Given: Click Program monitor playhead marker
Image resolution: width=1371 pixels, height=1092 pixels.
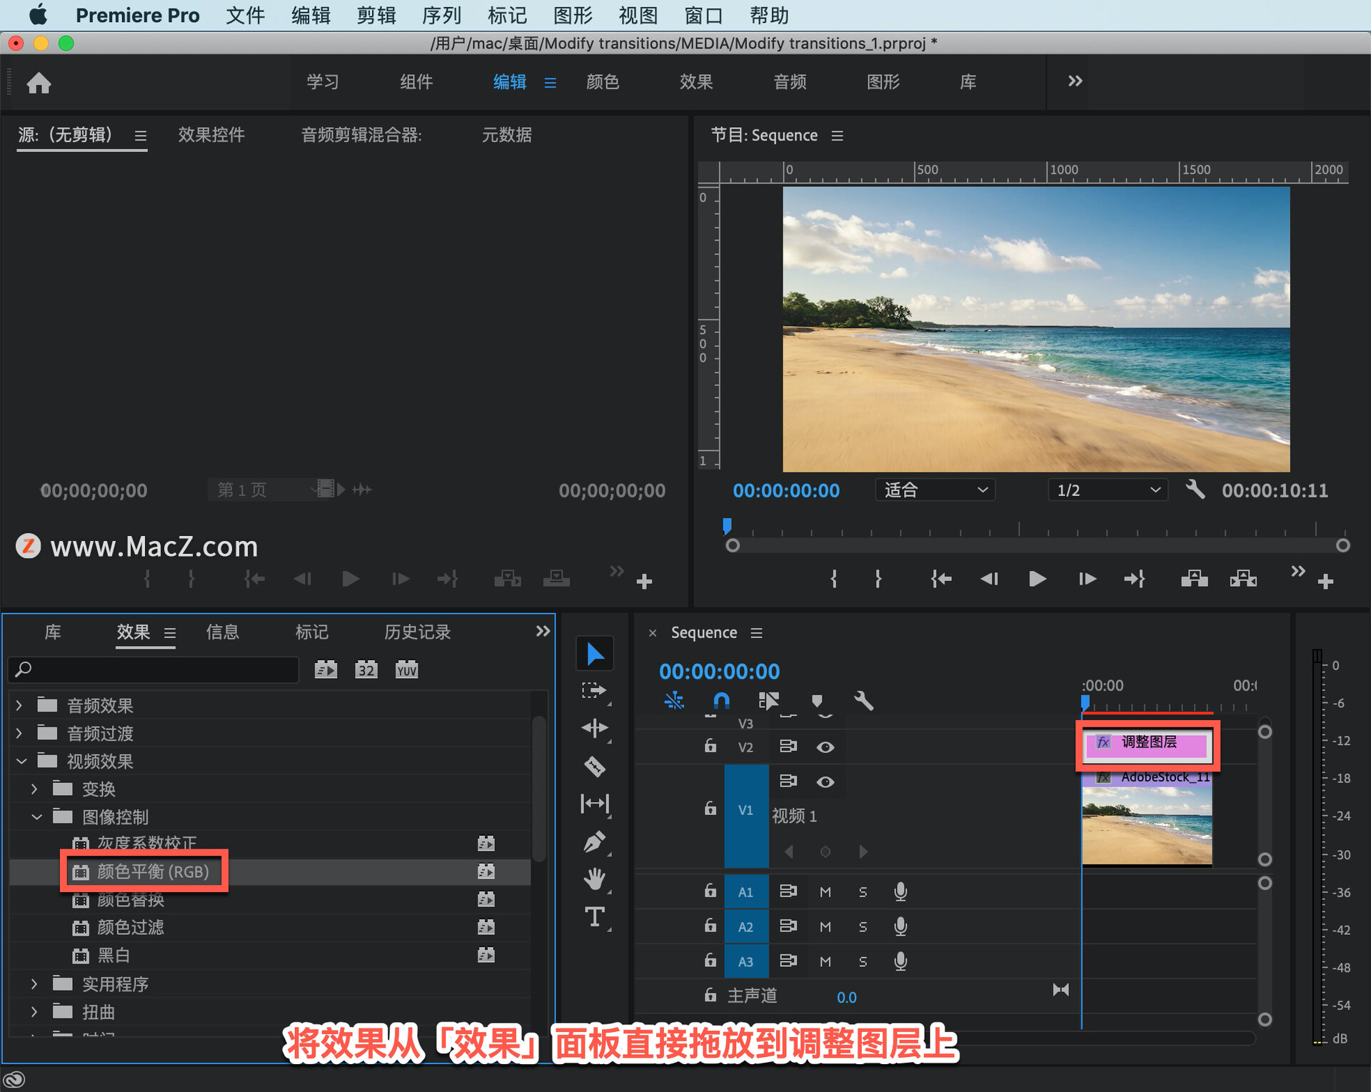Looking at the screenshot, I should point(727,526).
